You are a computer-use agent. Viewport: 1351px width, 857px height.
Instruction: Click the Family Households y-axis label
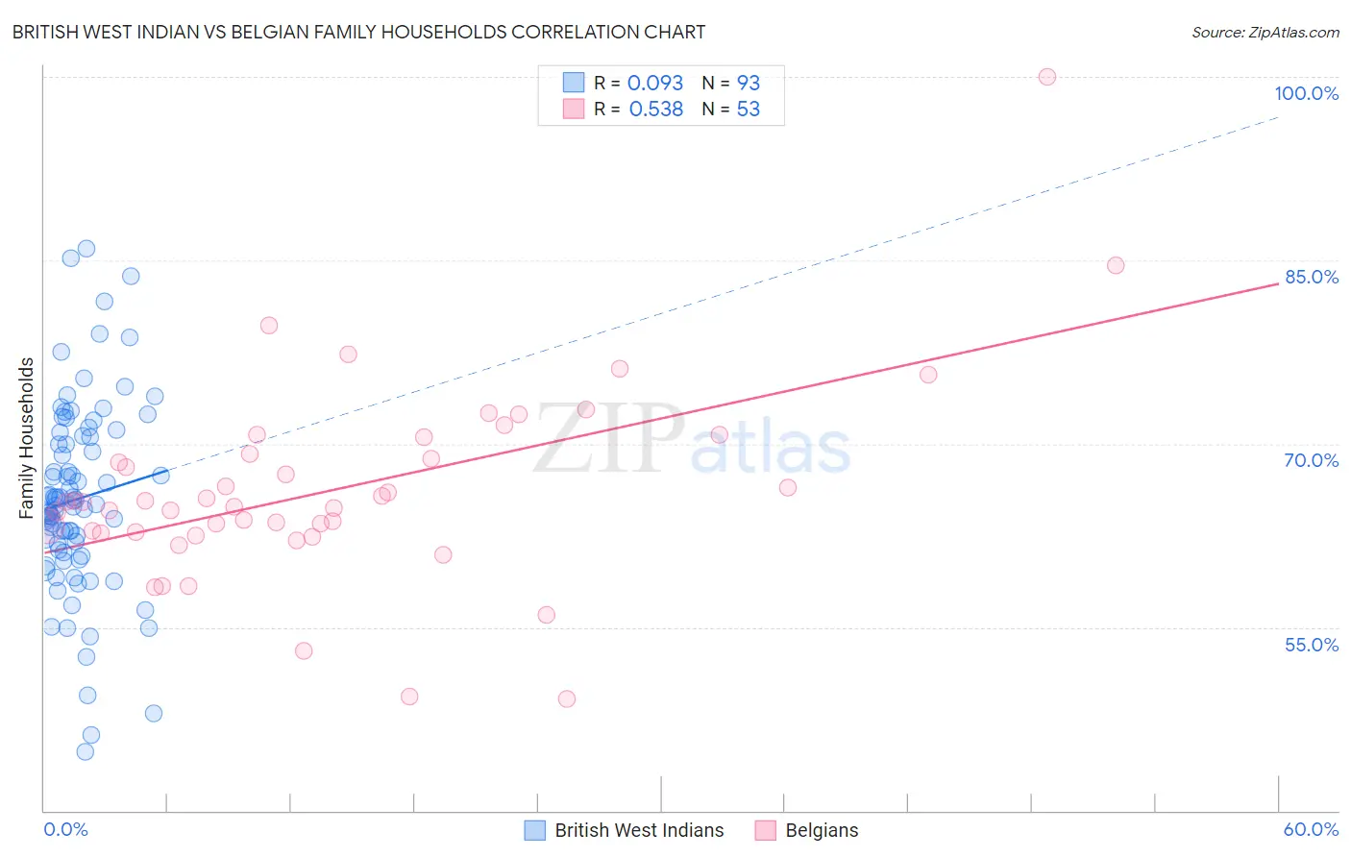click(x=27, y=438)
